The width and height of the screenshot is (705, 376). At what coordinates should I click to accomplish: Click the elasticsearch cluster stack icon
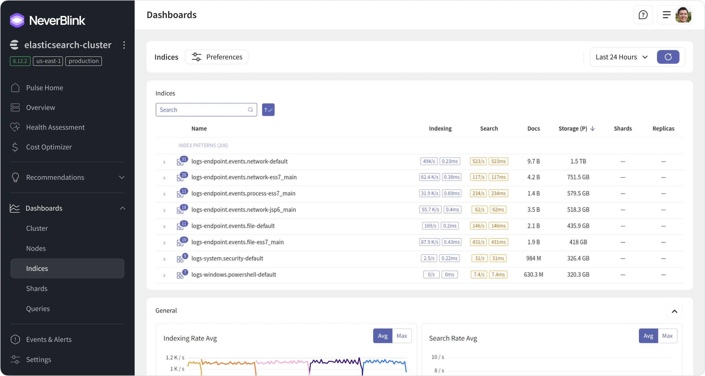(14, 45)
